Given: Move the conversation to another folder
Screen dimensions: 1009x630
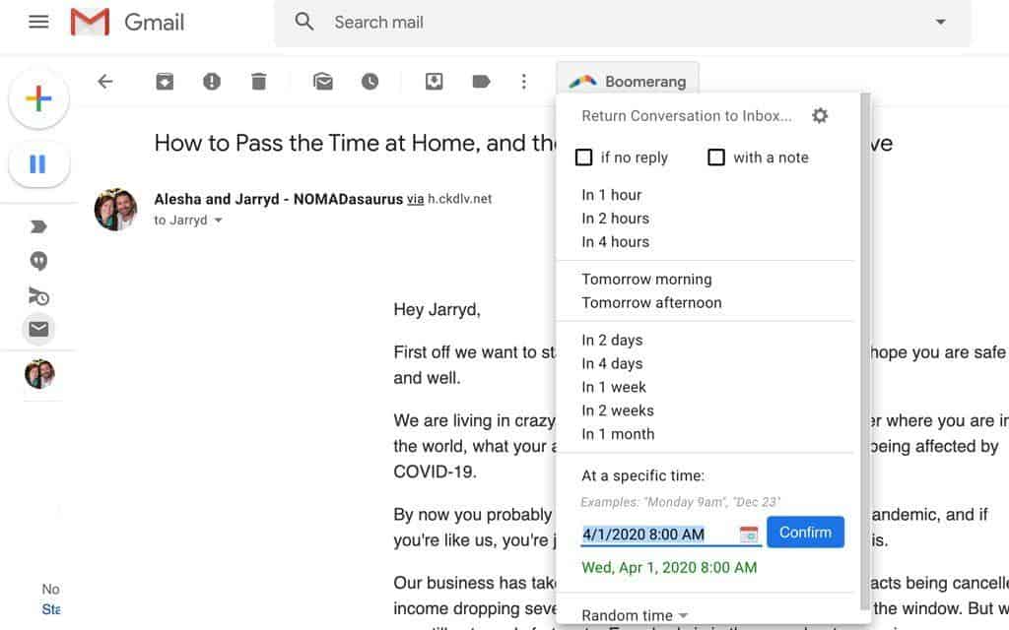Looking at the screenshot, I should click(434, 81).
